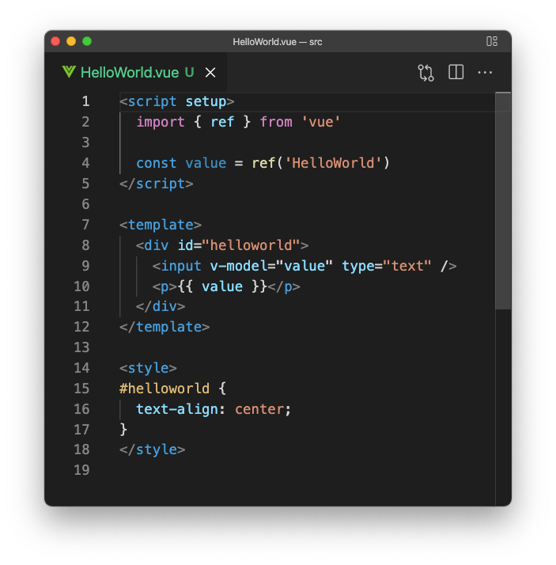This screenshot has width=556, height=565.
Task: Customize layout icon in title bar
Action: click(491, 41)
